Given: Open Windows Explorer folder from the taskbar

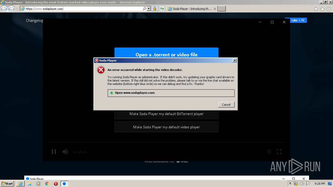Looking at the screenshot, I should tap(29, 184).
